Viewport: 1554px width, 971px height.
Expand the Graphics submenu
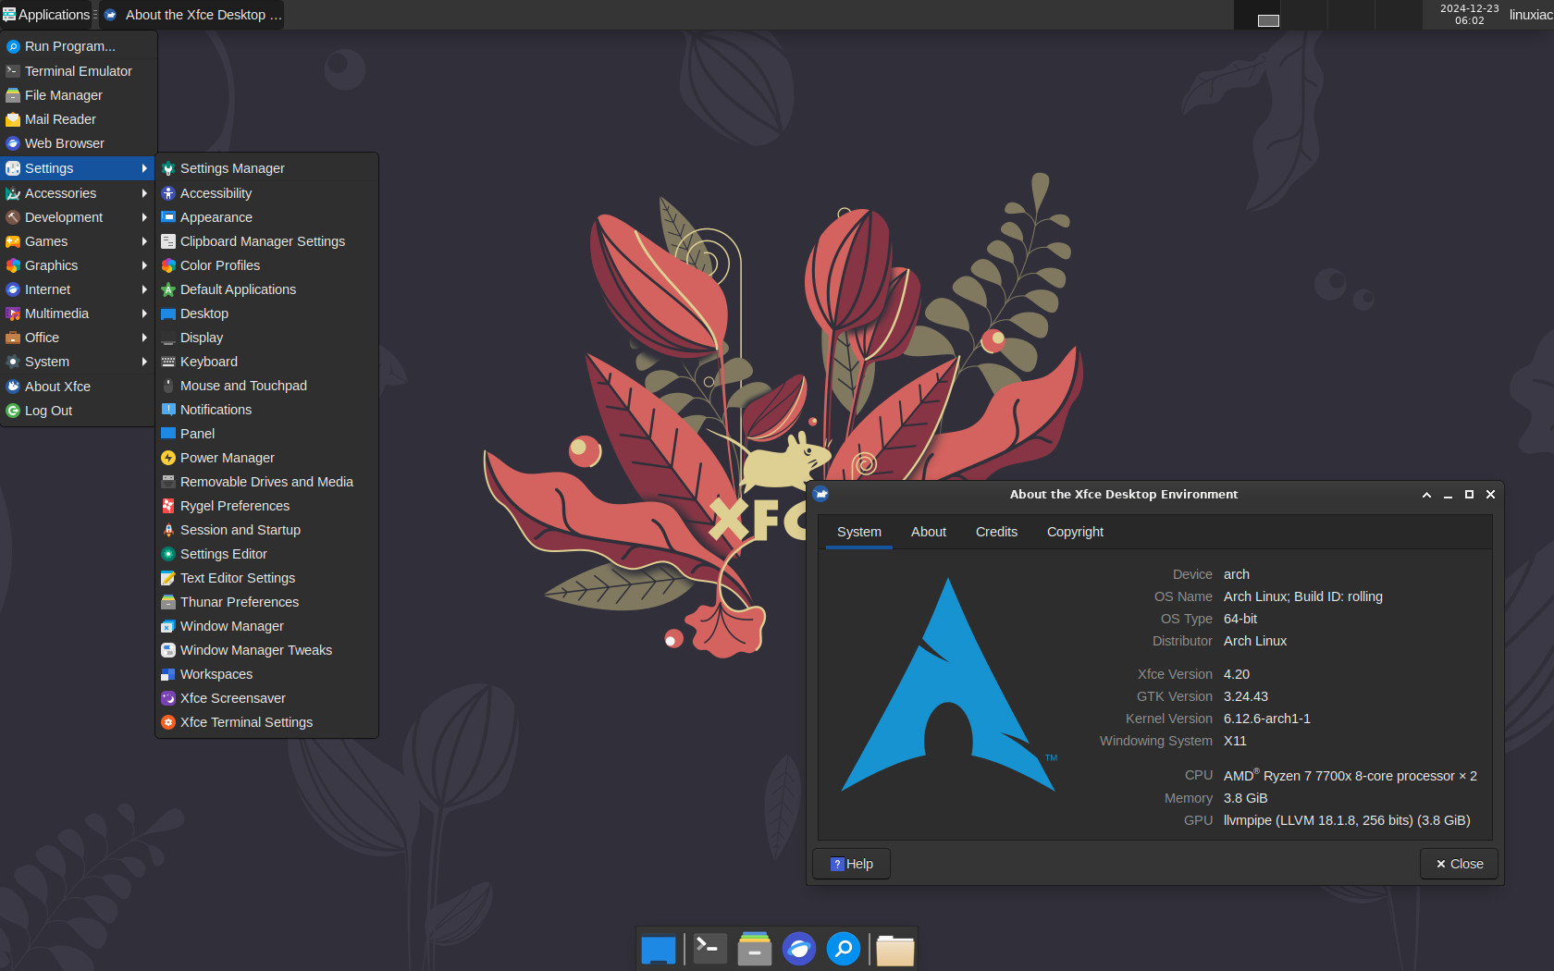[78, 265]
